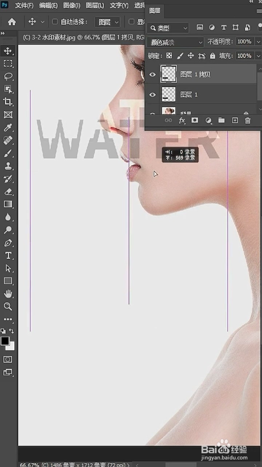Image resolution: width=262 pixels, height=467 pixels.
Task: Select the Path Selection tool
Action: [8, 268]
